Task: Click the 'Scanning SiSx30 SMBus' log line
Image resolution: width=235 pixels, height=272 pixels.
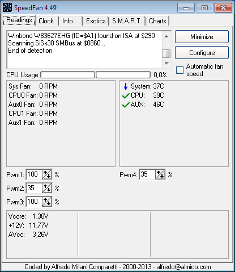Action: (57, 43)
